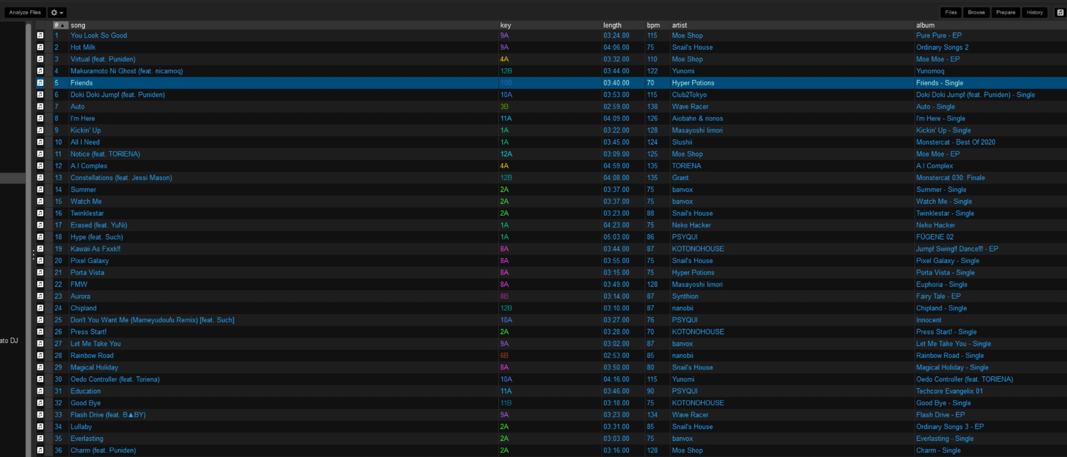Click the track icon beside Friends

[40, 83]
